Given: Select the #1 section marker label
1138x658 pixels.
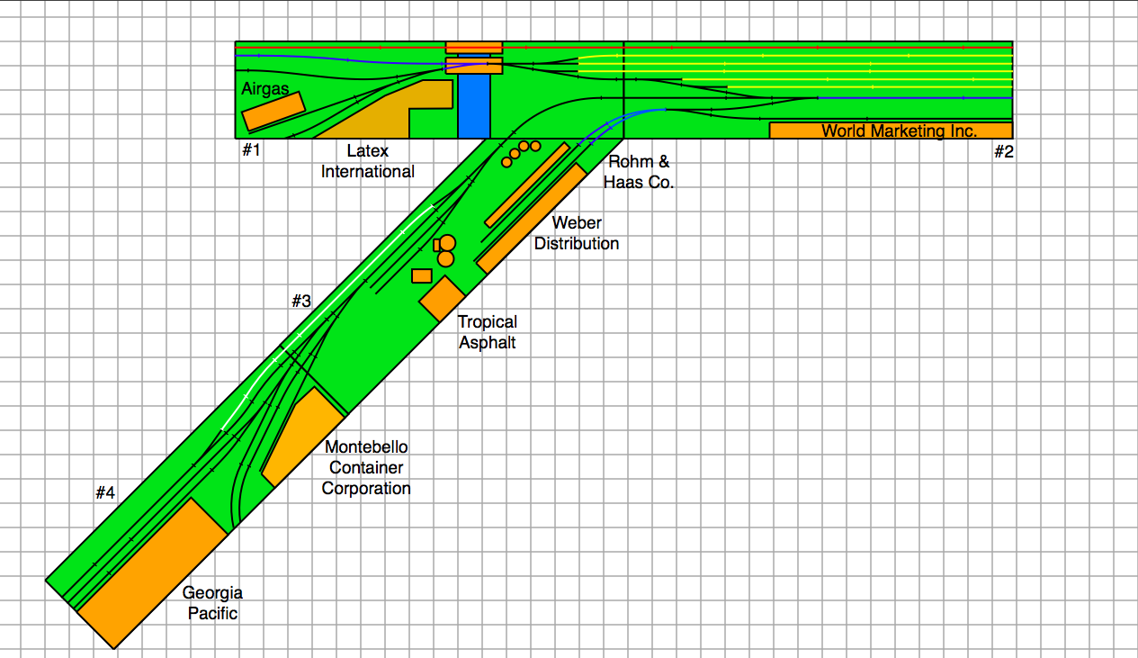Looking at the screenshot, I should pyautogui.click(x=251, y=150).
